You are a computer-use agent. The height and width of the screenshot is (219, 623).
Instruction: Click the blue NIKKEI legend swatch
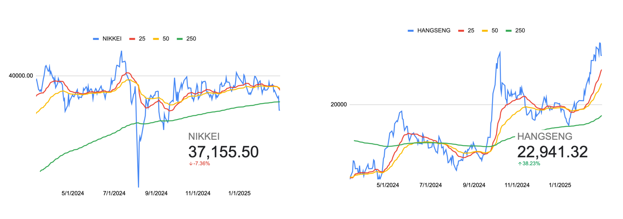[x=96, y=39]
